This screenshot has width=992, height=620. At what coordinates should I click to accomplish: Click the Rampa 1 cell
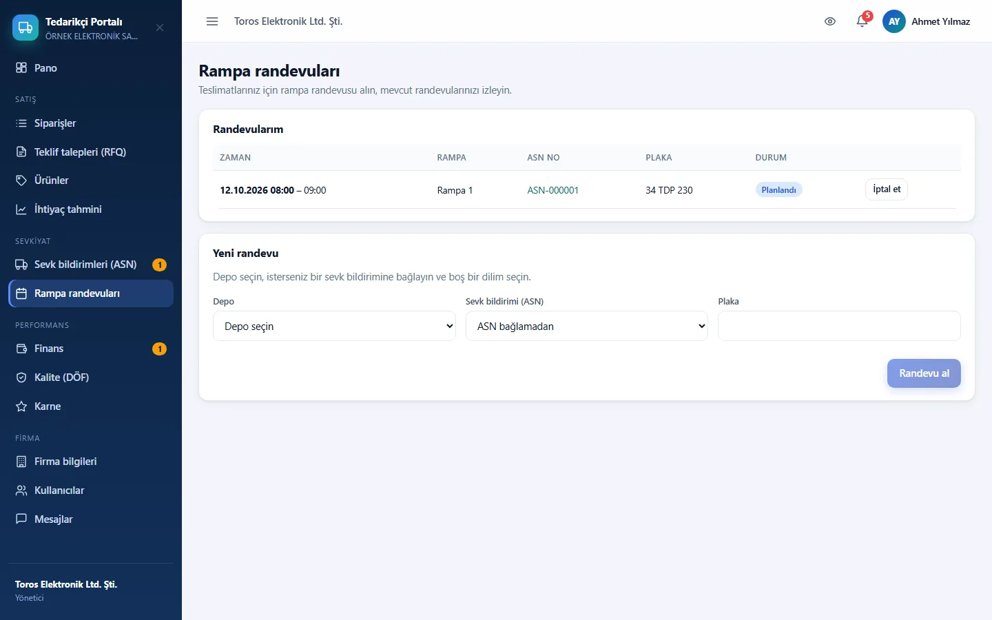point(455,190)
